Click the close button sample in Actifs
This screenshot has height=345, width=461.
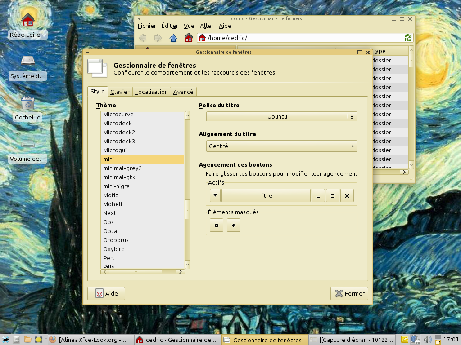click(347, 196)
